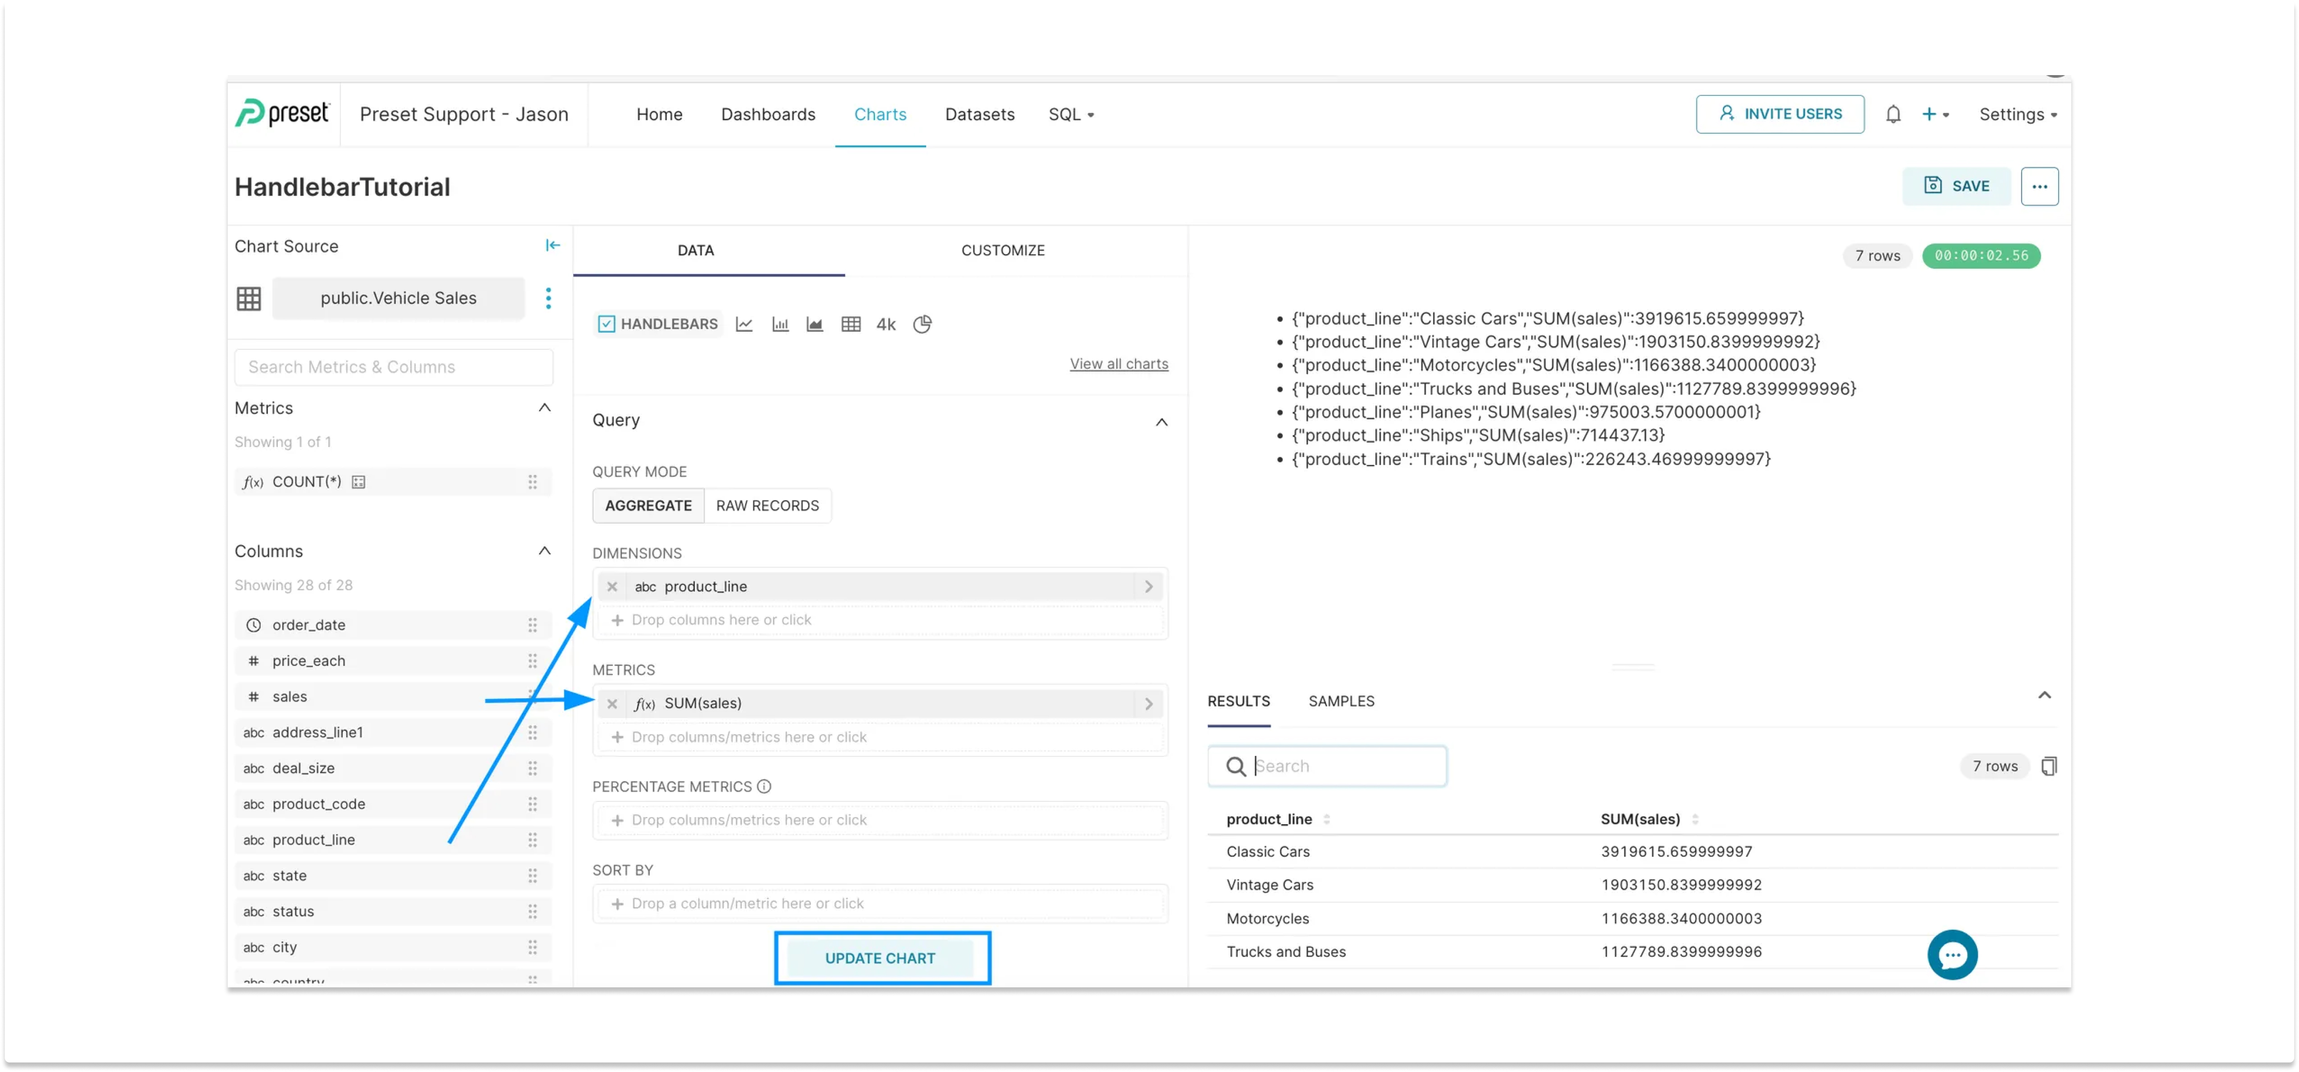Select the Big Number 4k chart icon
The image size is (2299, 1072).
pos(884,324)
